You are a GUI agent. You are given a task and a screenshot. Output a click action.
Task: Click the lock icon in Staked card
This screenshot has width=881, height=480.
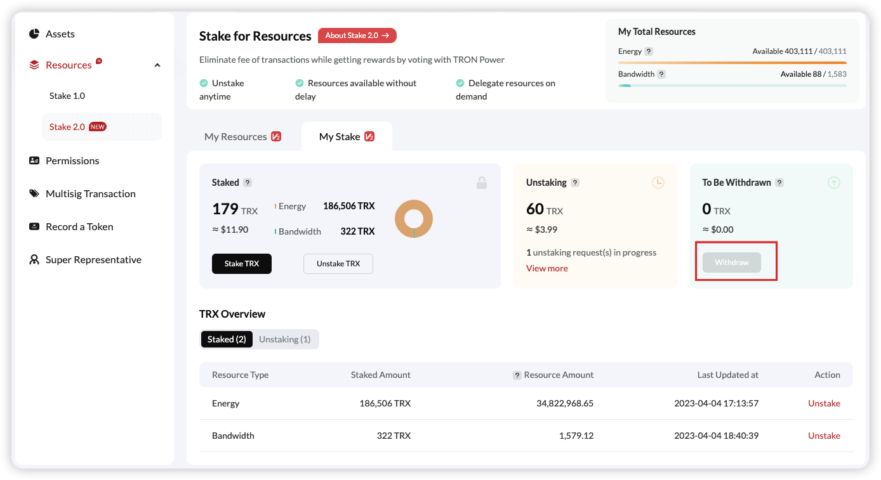click(x=482, y=183)
